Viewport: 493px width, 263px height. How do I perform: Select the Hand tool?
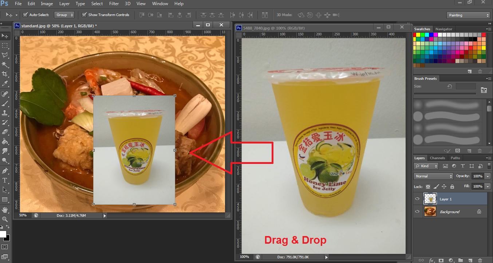(x=5, y=209)
